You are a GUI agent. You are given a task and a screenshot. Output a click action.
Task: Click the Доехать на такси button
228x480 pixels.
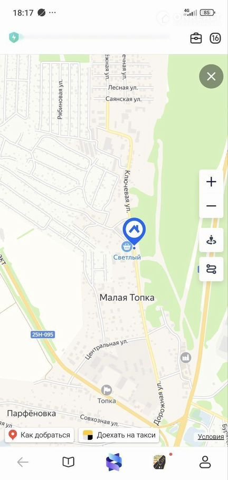tap(119, 435)
